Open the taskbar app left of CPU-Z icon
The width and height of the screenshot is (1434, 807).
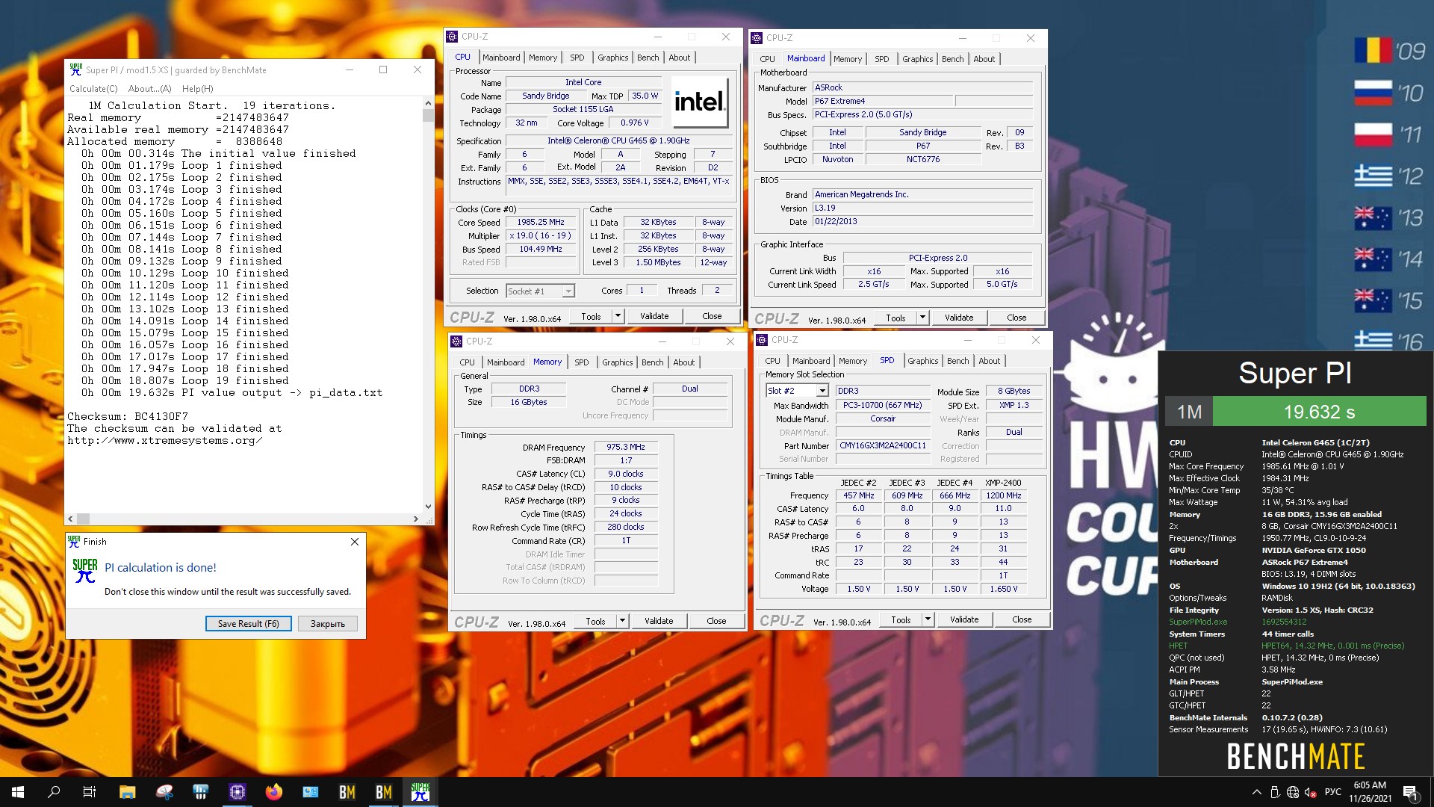pyautogui.click(x=201, y=792)
